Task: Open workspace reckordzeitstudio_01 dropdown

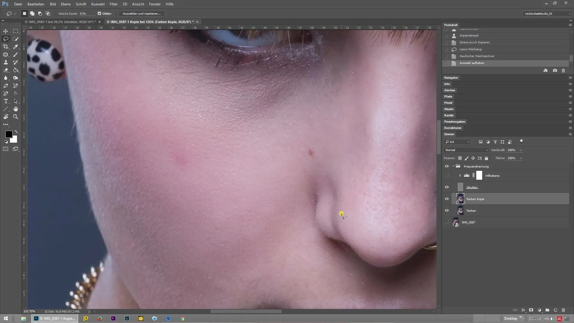Action: (547, 13)
